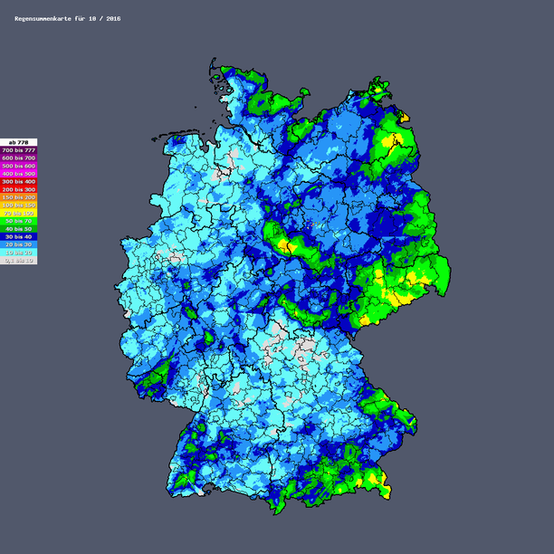The width and height of the screenshot is (554, 554).
Task: Click the '30 bis 40' dark blue swatch
Action: (x=18, y=237)
